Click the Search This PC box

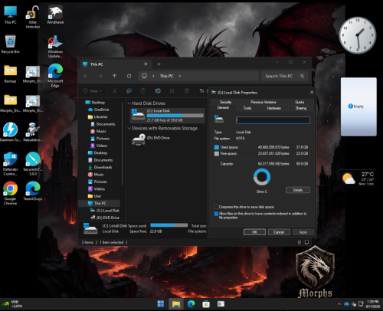[284, 76]
